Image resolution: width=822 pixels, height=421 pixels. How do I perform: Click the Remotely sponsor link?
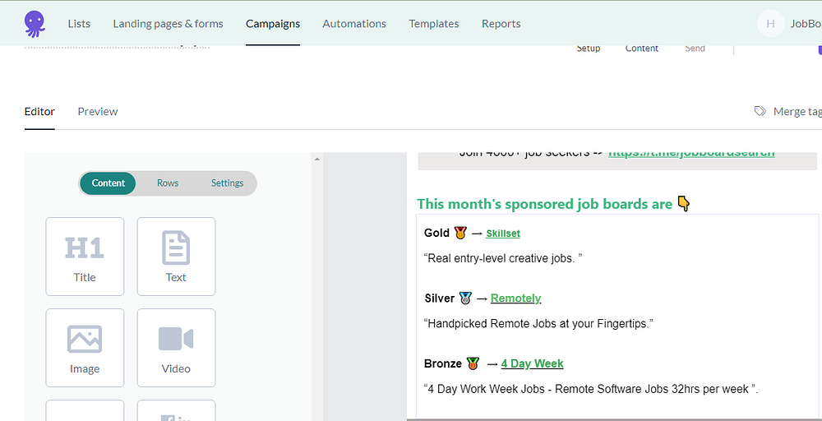coord(515,298)
